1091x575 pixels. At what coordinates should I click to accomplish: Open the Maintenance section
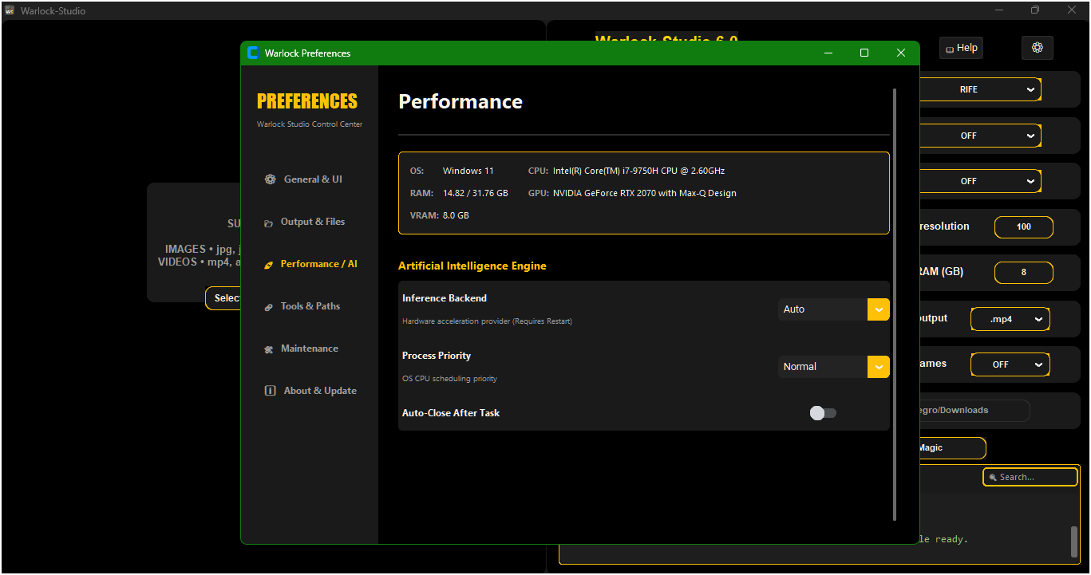[x=301, y=349]
